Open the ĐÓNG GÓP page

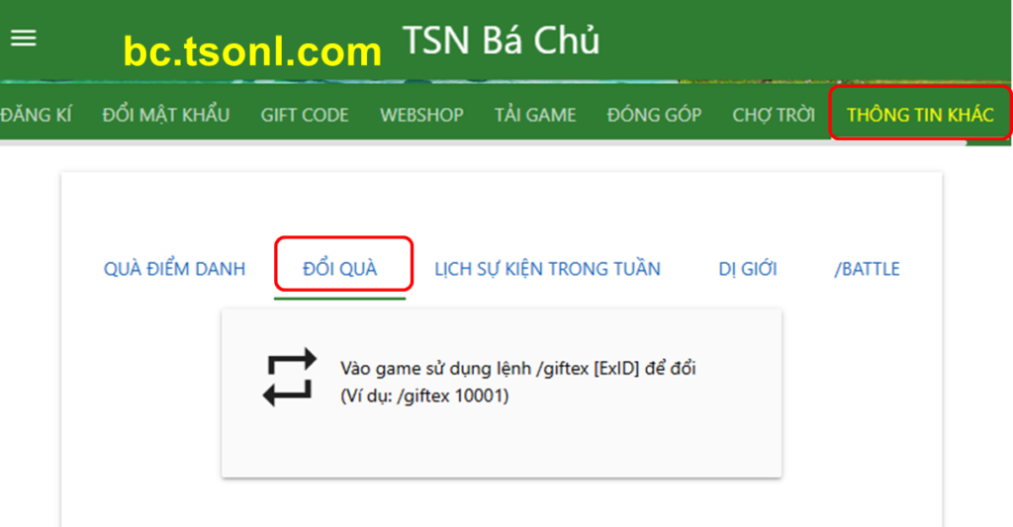pos(654,115)
